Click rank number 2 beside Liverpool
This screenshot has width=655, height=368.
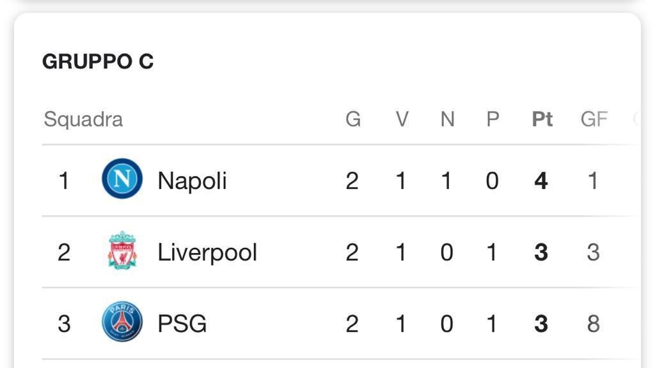tap(64, 252)
